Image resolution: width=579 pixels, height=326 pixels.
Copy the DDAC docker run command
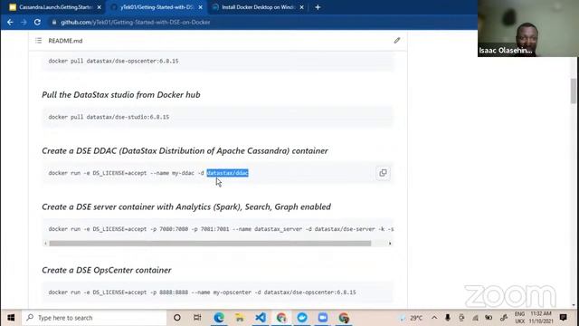click(383, 173)
